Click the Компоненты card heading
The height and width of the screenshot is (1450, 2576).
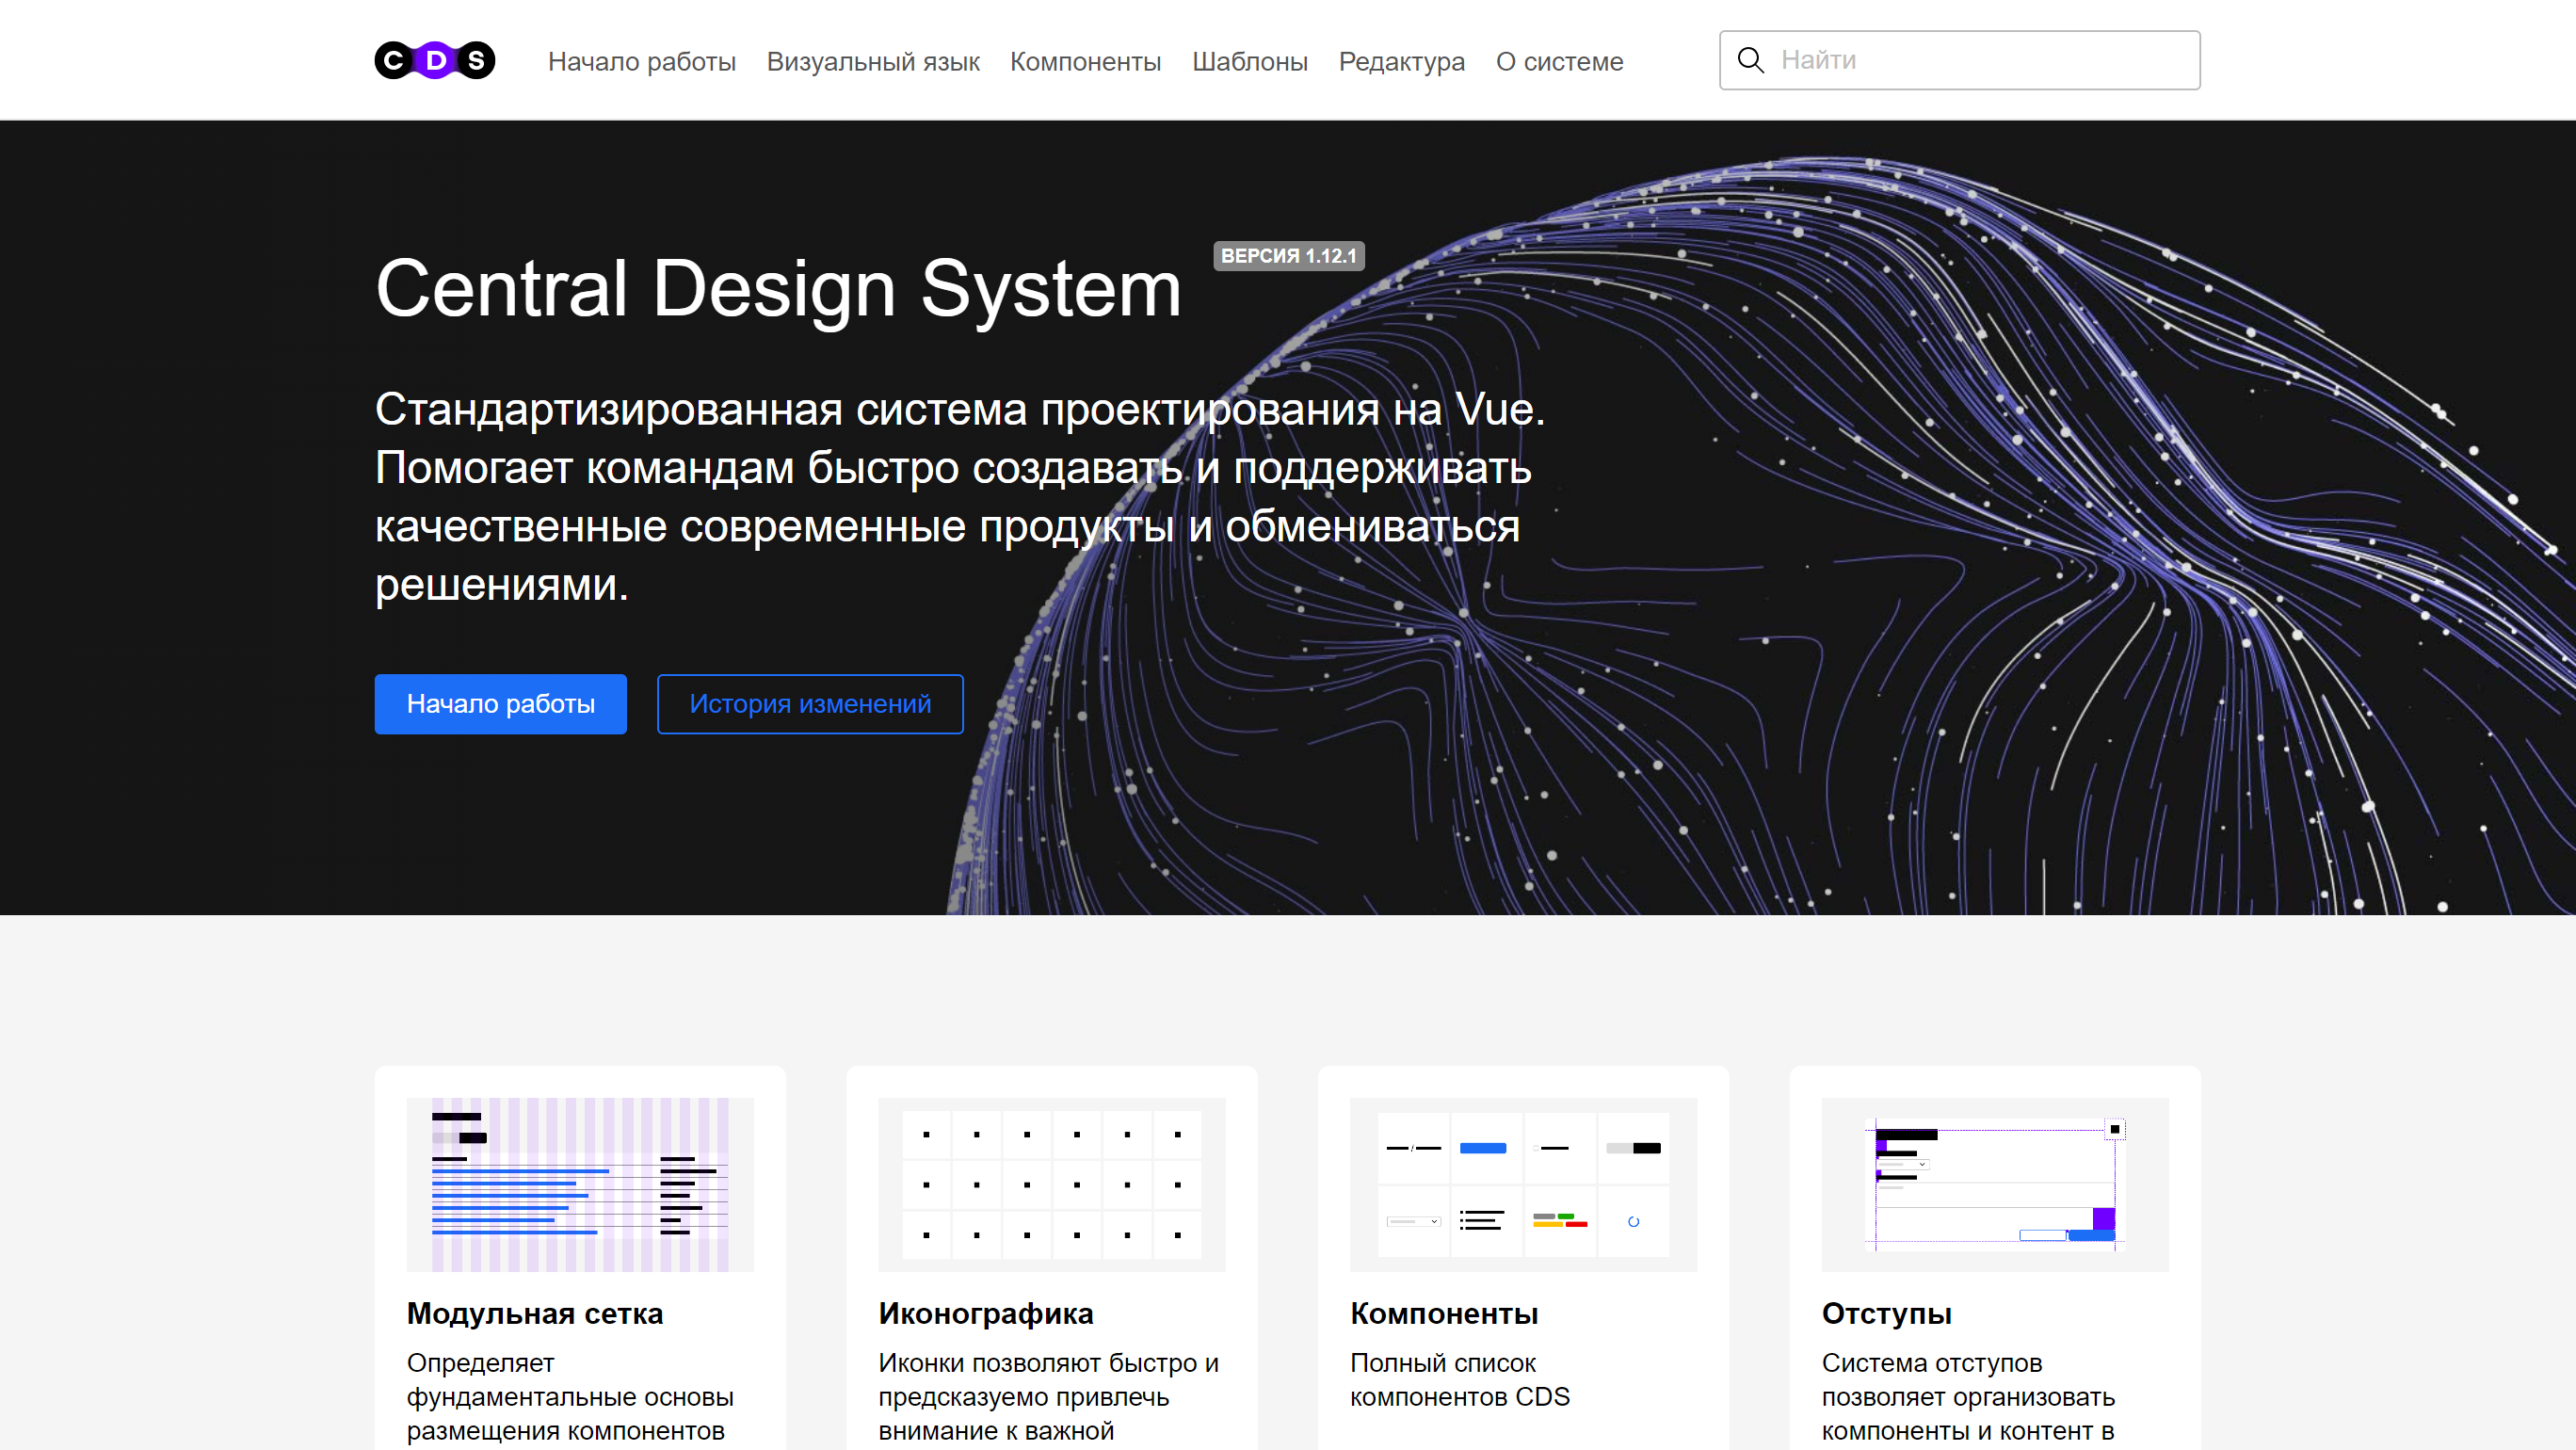pos(1443,1313)
